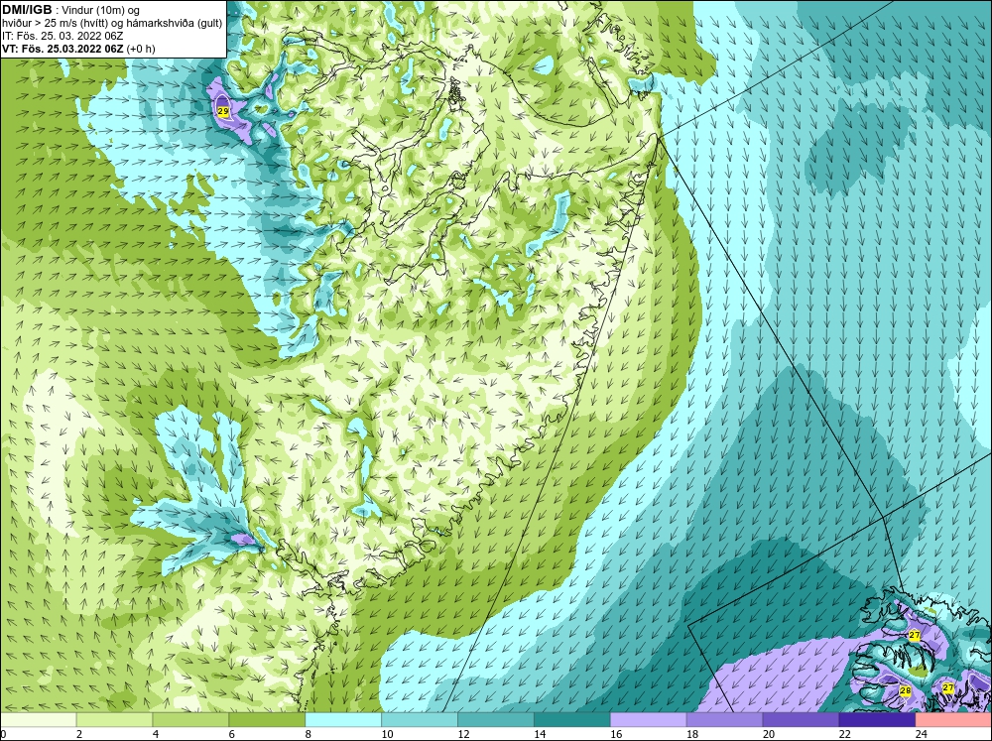Select the salmon pink legend swatch above 24

[953, 720]
